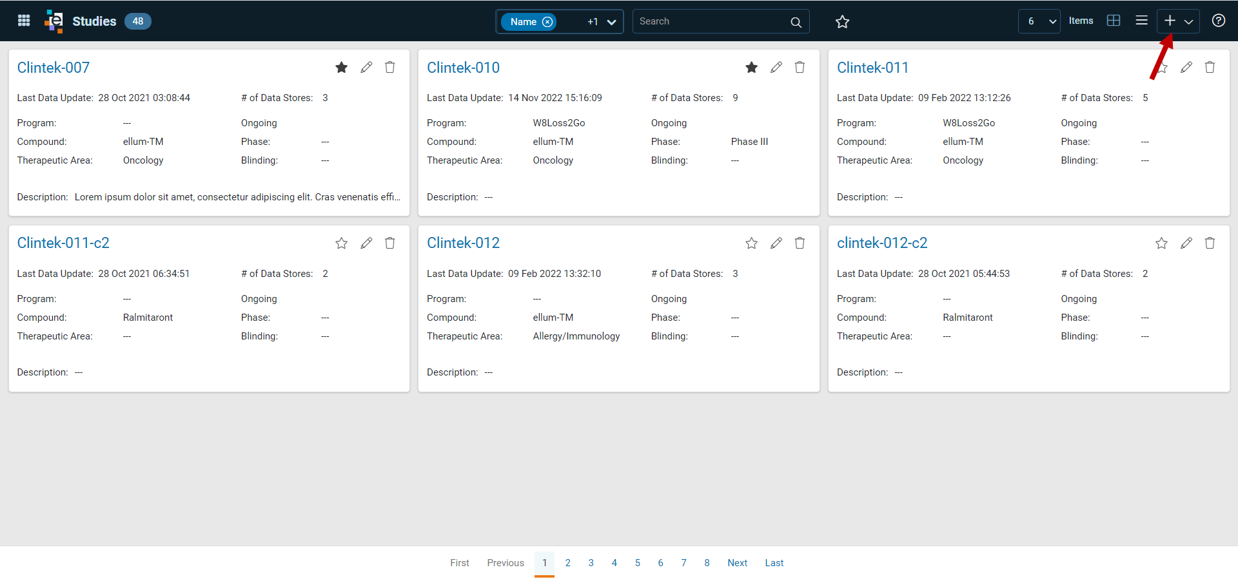Delete the Clintek-010 study via trash icon
Image resolution: width=1238 pixels, height=581 pixels.
pyautogui.click(x=800, y=67)
